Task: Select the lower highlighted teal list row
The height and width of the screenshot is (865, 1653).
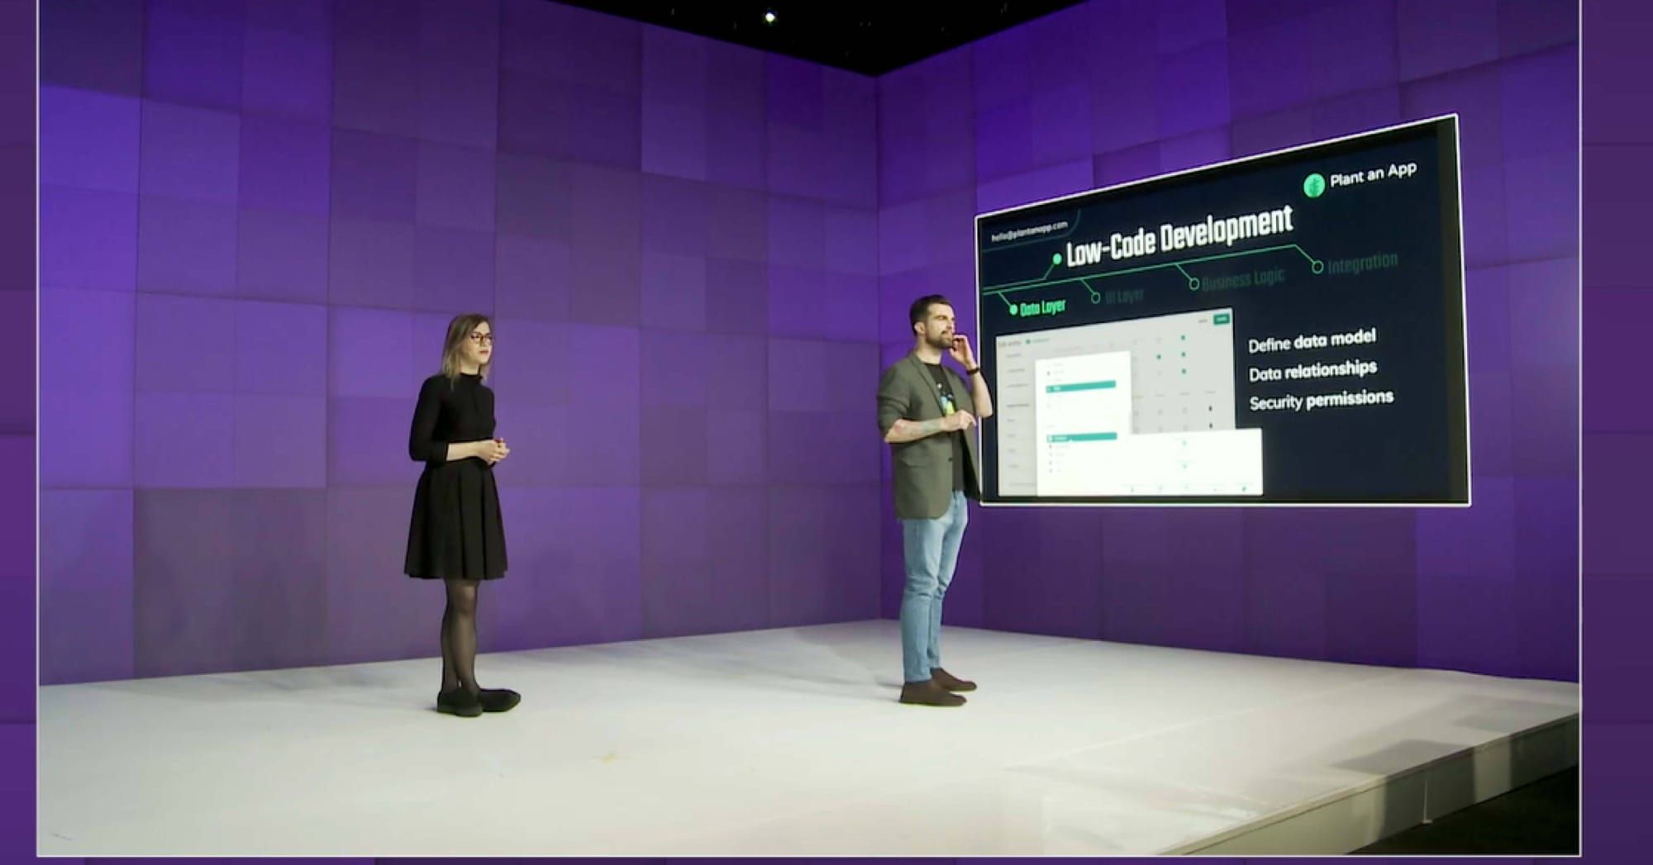Action: [1082, 437]
